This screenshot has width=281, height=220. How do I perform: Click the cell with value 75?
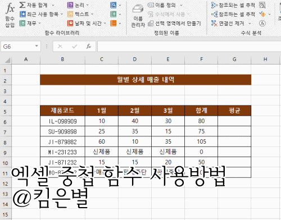[x=201, y=131]
